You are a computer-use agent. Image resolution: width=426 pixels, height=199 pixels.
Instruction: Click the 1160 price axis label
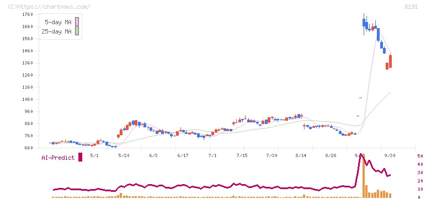[x=28, y=88]
